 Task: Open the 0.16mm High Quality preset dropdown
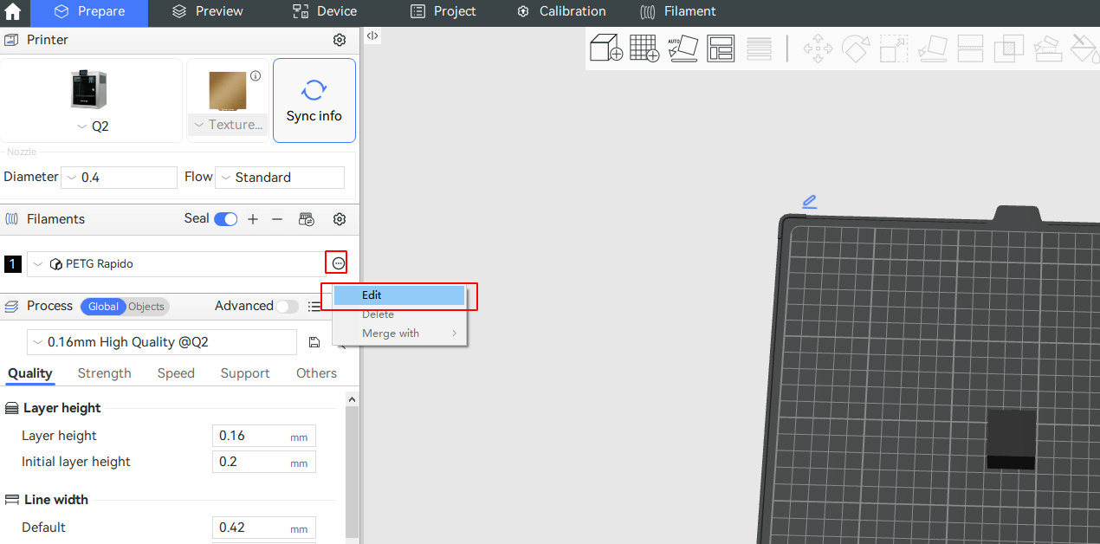(161, 342)
